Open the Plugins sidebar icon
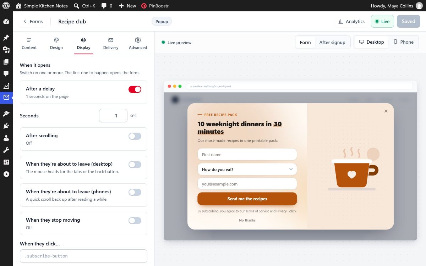426x266 pixels. [x=6, y=126]
